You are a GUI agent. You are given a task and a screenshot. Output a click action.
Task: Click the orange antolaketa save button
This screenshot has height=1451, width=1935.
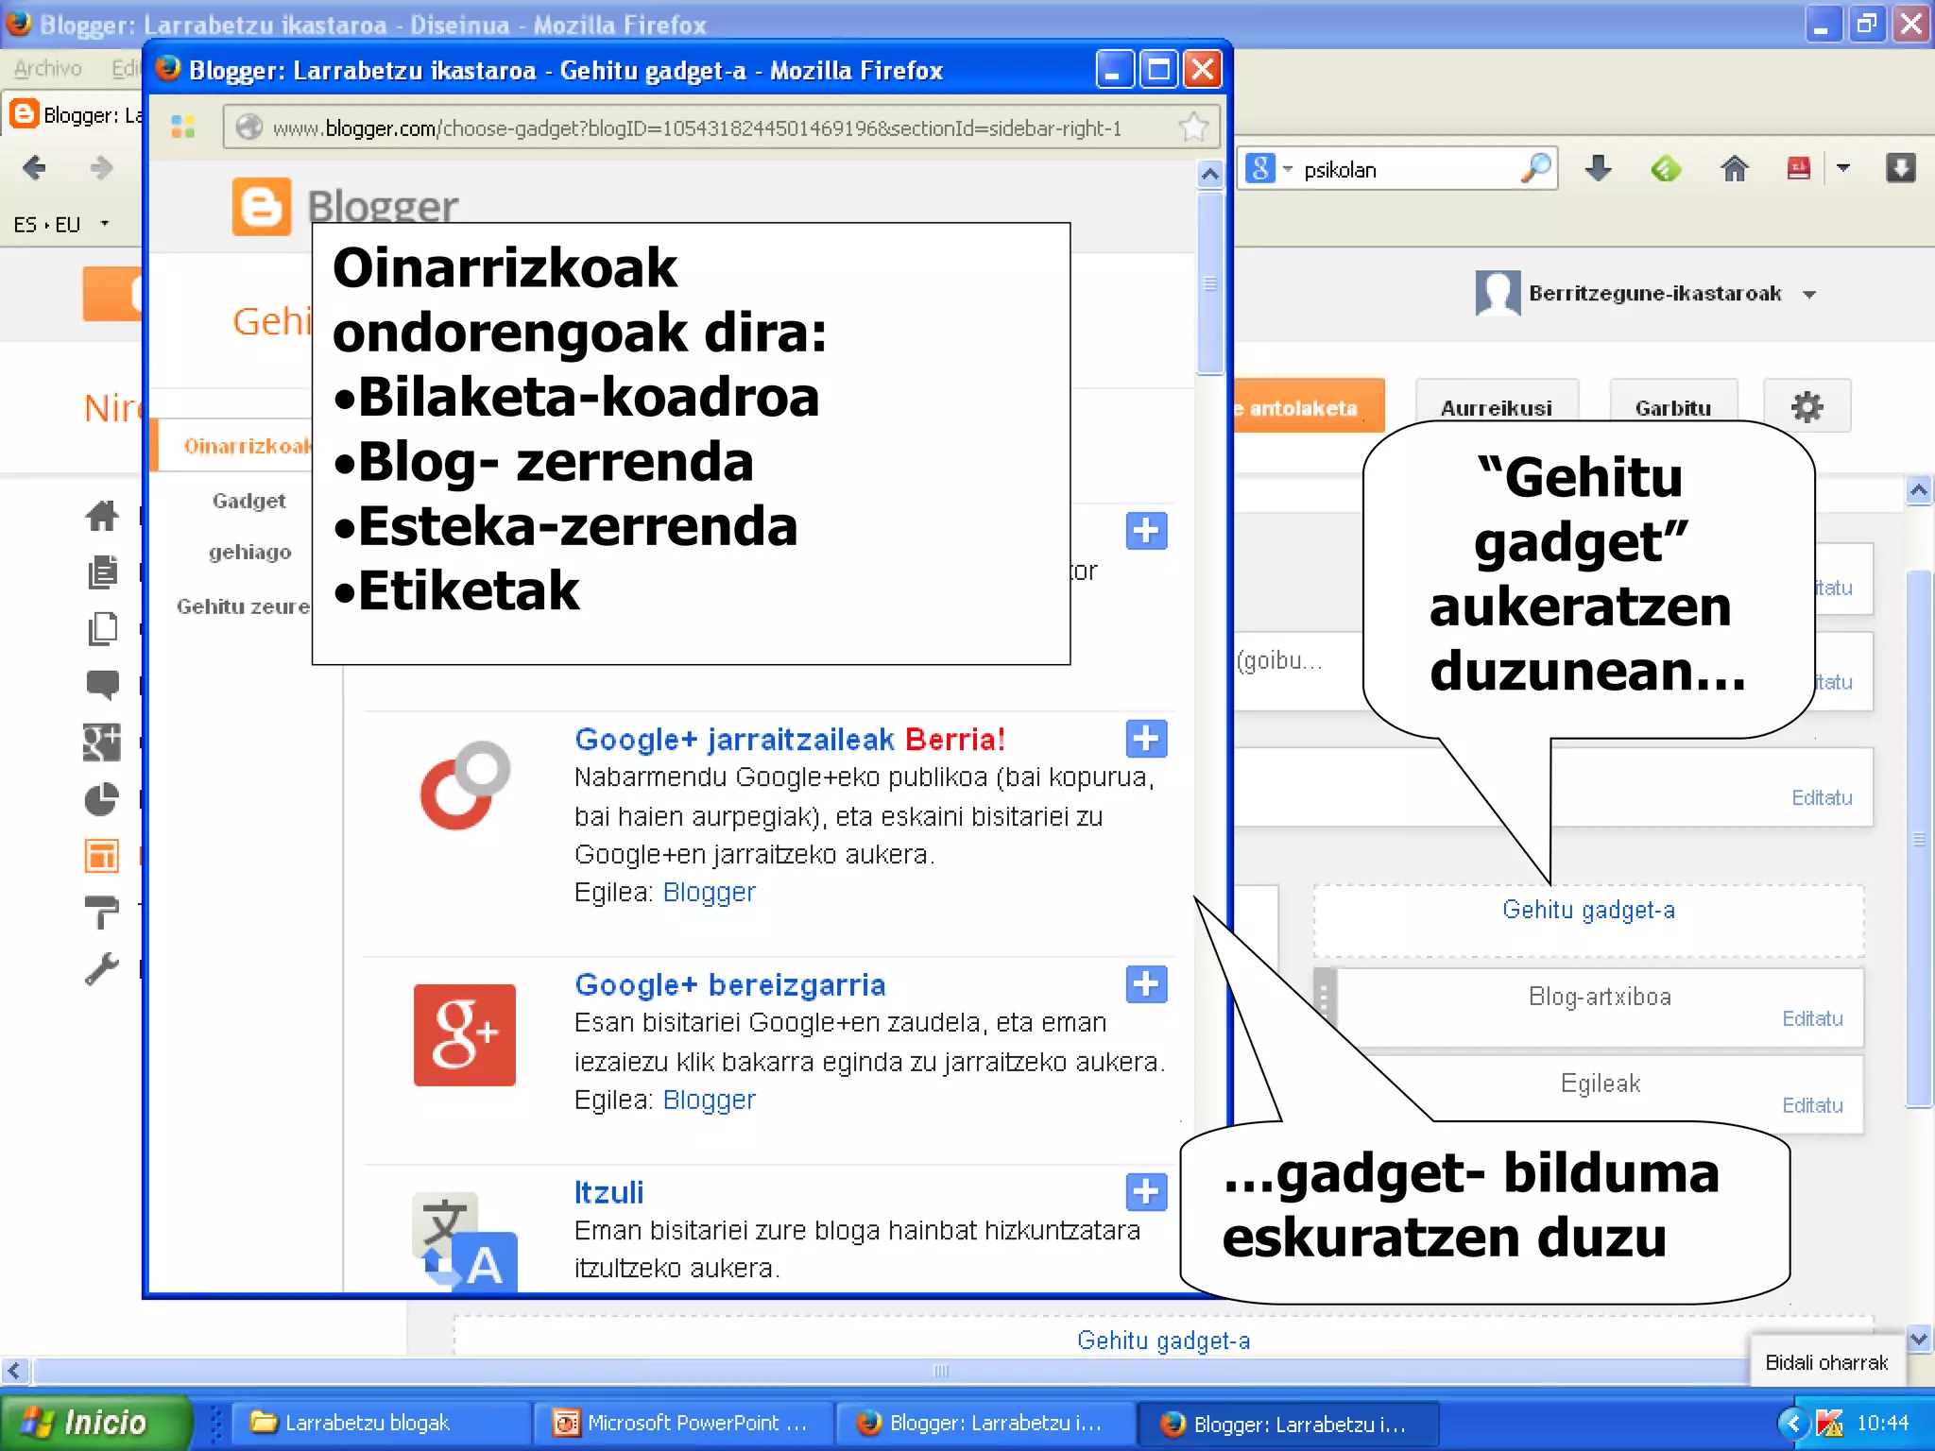1309,406
